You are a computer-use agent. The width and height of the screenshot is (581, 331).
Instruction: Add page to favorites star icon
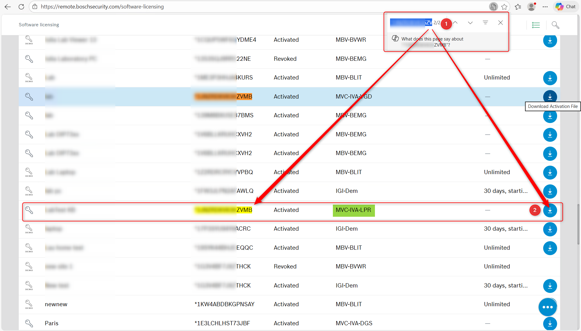(504, 7)
